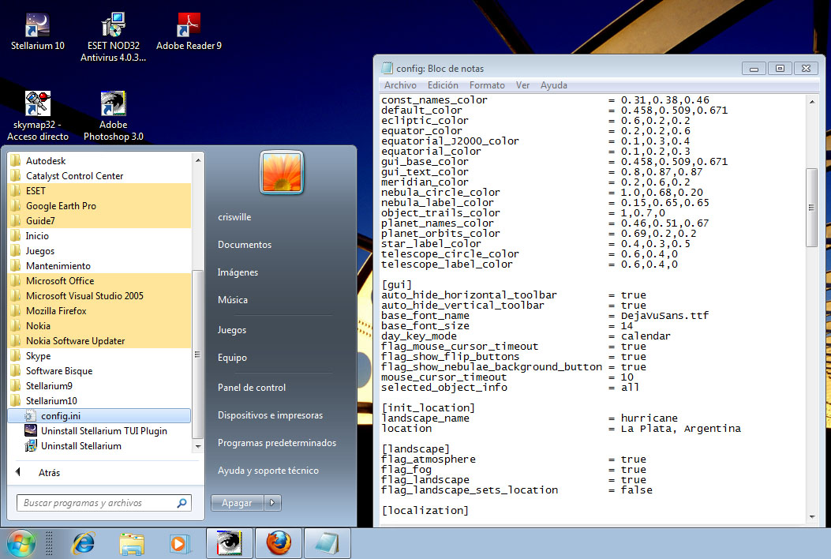Collapse the Stellarium10 folder
This screenshot has width=831, height=559.
point(99,401)
